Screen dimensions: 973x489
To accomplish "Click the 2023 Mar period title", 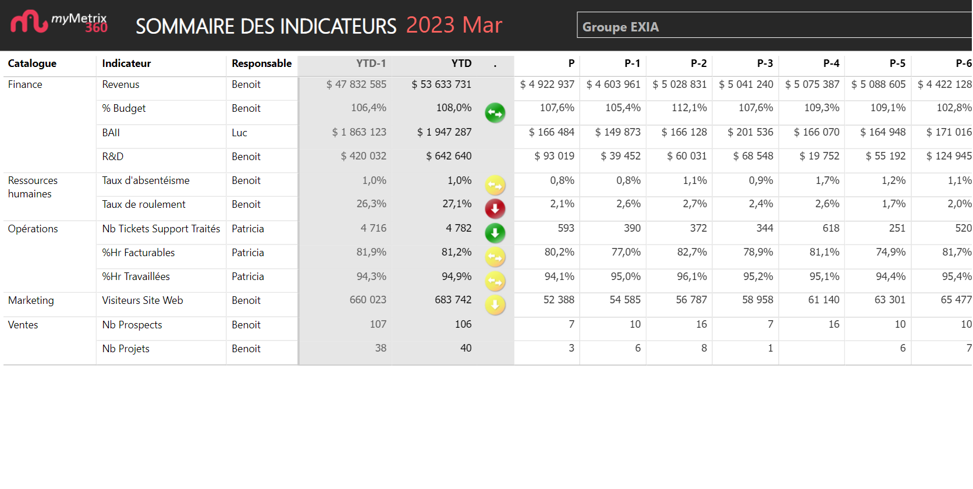I will (454, 25).
